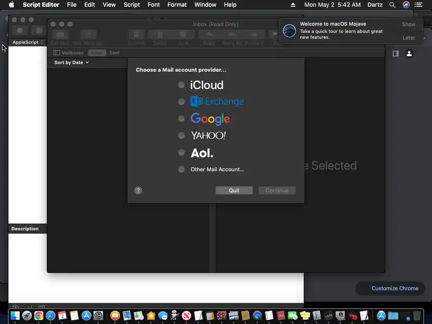Click the record button in Script Editor toolbar
432x324 pixels.
[x=20, y=30]
